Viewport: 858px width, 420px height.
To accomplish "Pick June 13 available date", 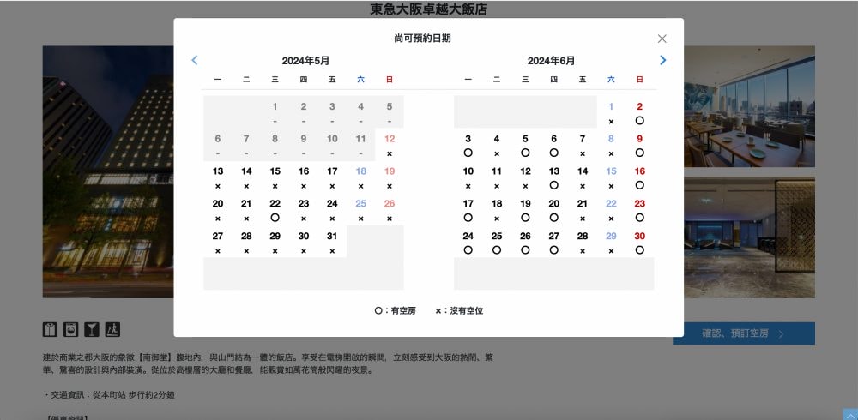I will [553, 177].
